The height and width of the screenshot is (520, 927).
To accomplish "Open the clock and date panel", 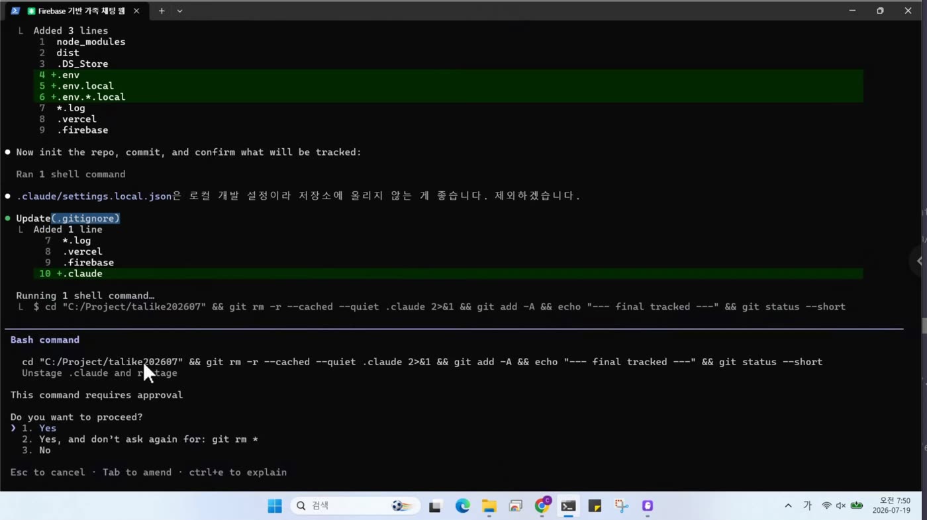I will [x=891, y=506].
